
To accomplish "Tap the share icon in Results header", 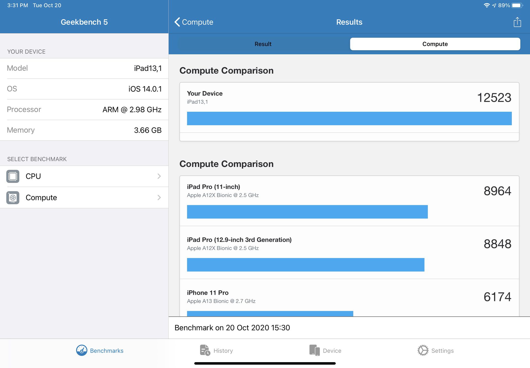I will point(517,22).
